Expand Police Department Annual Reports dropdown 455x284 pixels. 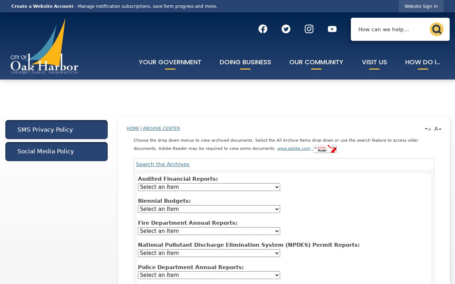(209, 275)
